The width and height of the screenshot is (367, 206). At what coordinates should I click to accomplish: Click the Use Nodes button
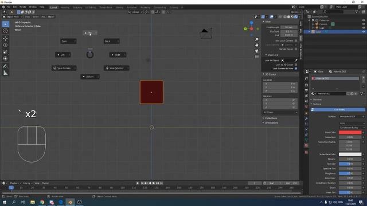pos(338,109)
